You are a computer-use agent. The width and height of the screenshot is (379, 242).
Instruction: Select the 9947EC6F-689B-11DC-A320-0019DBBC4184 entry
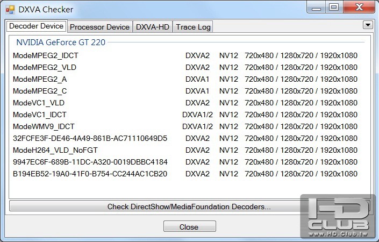[185, 162]
